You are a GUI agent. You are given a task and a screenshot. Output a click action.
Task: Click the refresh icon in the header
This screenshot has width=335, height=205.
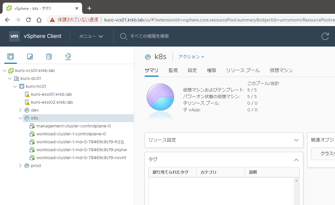tap(325, 36)
